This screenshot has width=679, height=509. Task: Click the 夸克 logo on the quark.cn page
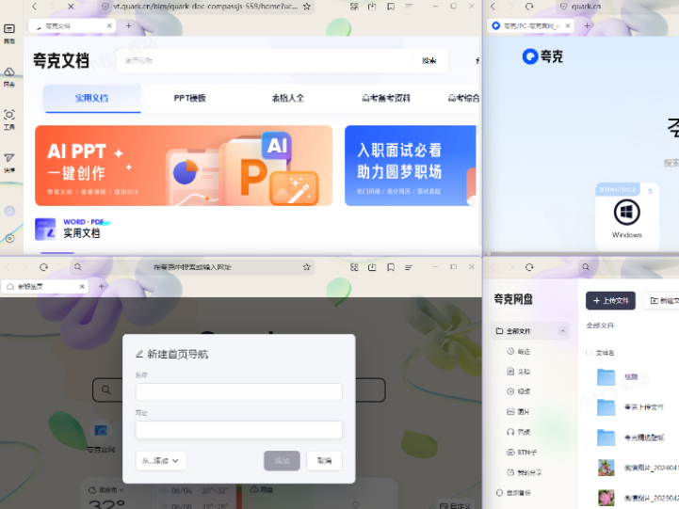(542, 56)
